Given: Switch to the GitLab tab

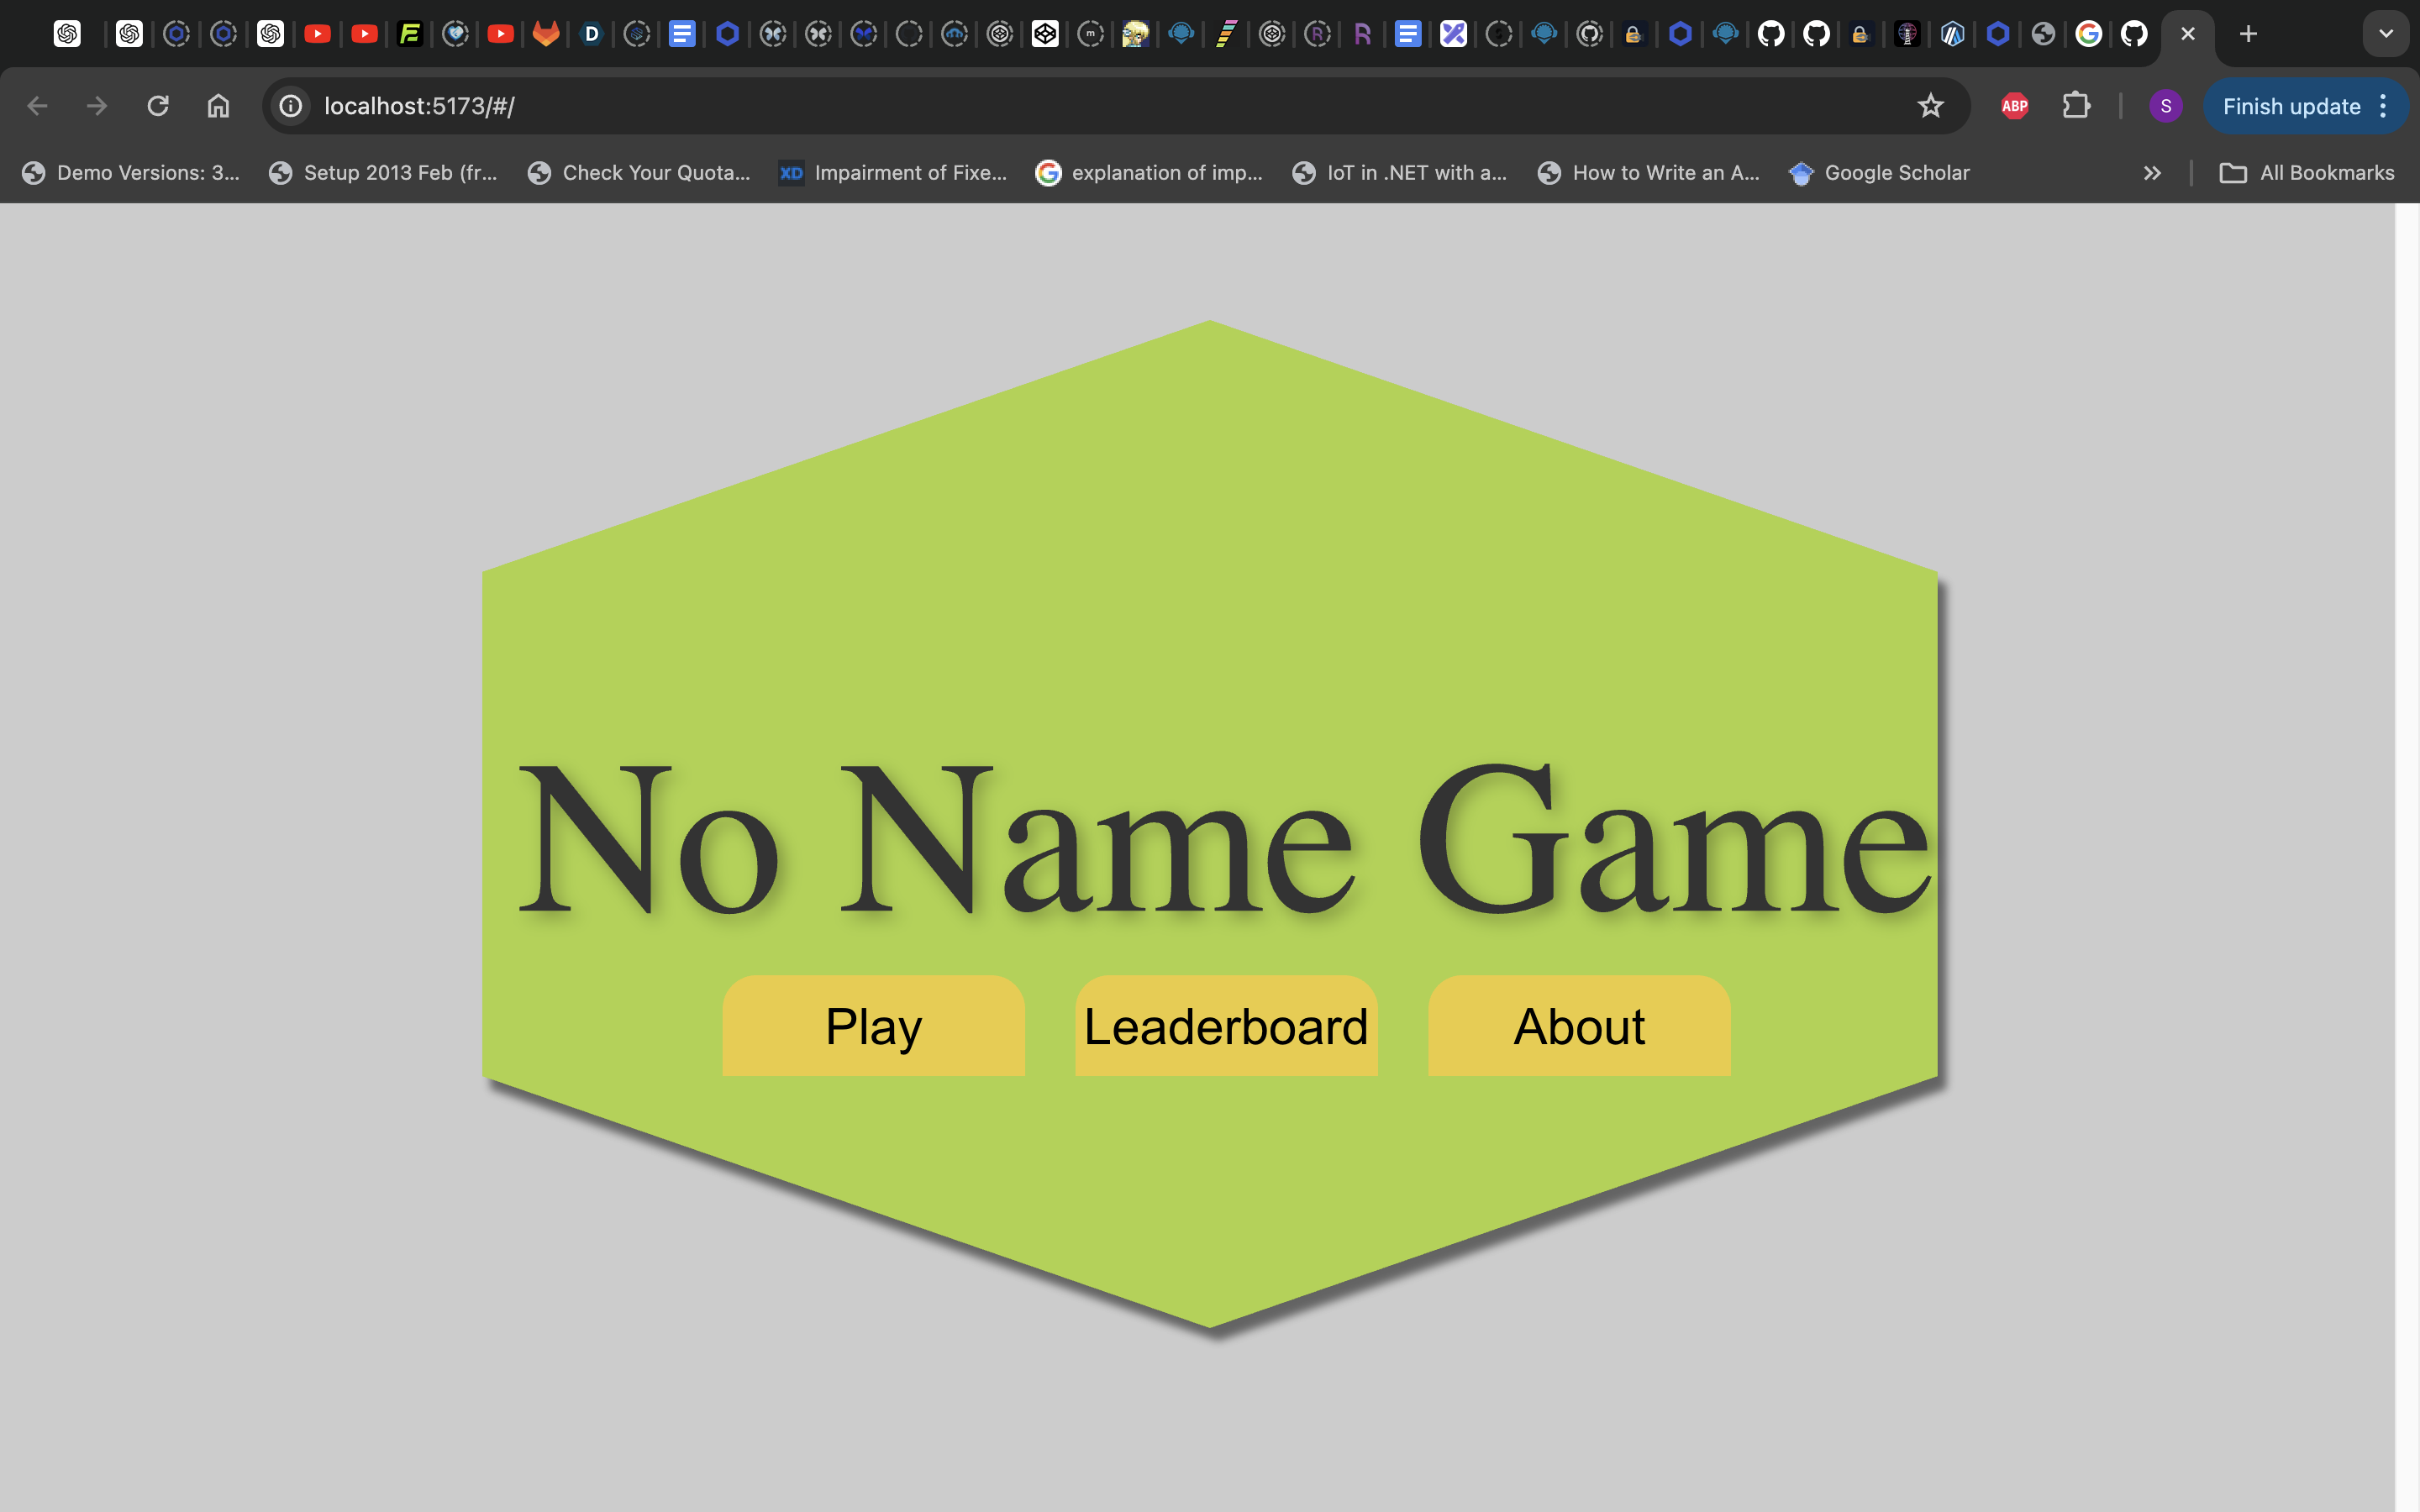Looking at the screenshot, I should click(x=546, y=34).
